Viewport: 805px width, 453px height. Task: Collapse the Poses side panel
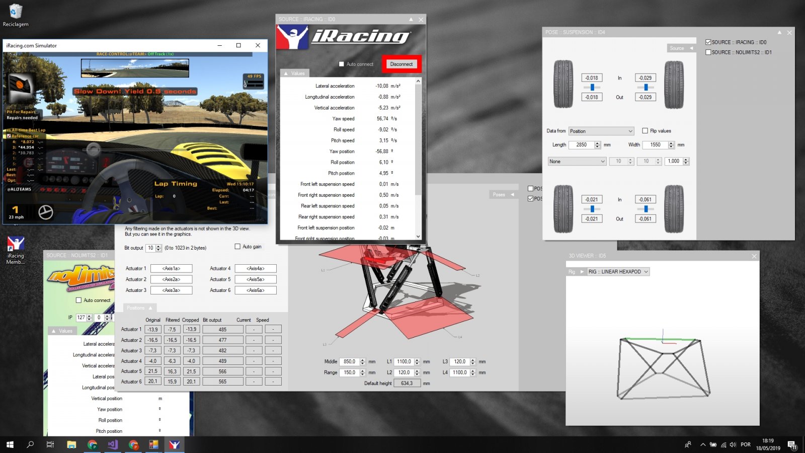[x=503, y=194]
